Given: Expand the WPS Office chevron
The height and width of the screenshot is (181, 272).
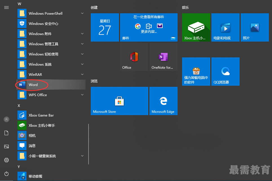Looking at the screenshot, I should [82, 95].
